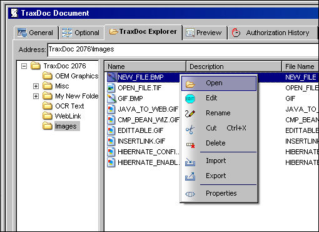Click the HIBERNATE_ENABL.. file icon
The width and height of the screenshot is (319, 232).
[x=111, y=162]
